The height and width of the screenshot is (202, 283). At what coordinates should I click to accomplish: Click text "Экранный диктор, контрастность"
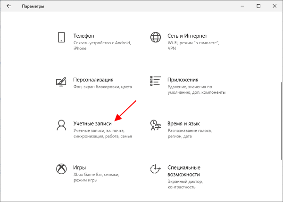tap(185, 184)
